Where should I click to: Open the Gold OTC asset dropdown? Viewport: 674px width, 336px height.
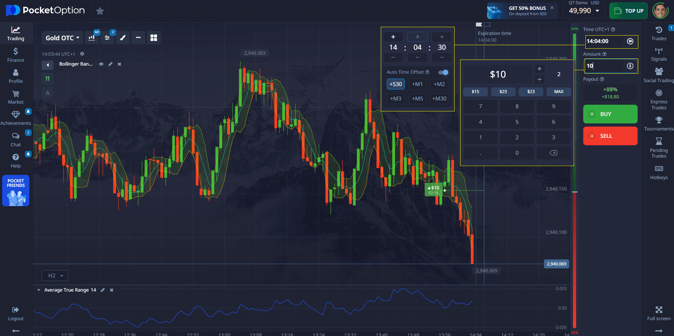click(x=62, y=38)
